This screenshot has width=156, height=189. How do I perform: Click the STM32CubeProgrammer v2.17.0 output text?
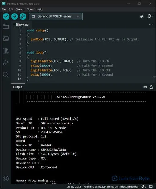tap(81, 97)
